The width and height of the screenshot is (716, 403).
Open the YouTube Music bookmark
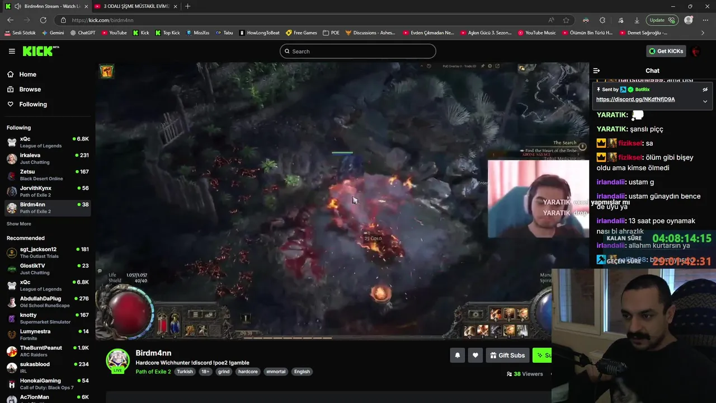536,33
